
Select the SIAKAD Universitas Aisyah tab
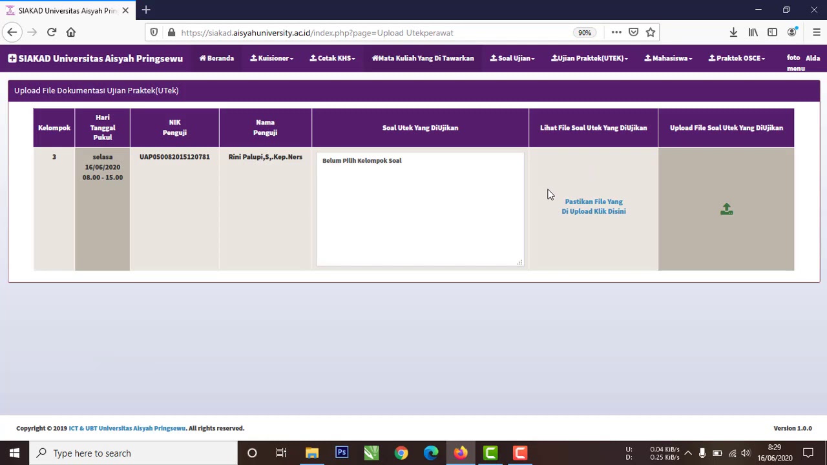pyautogui.click(x=68, y=10)
